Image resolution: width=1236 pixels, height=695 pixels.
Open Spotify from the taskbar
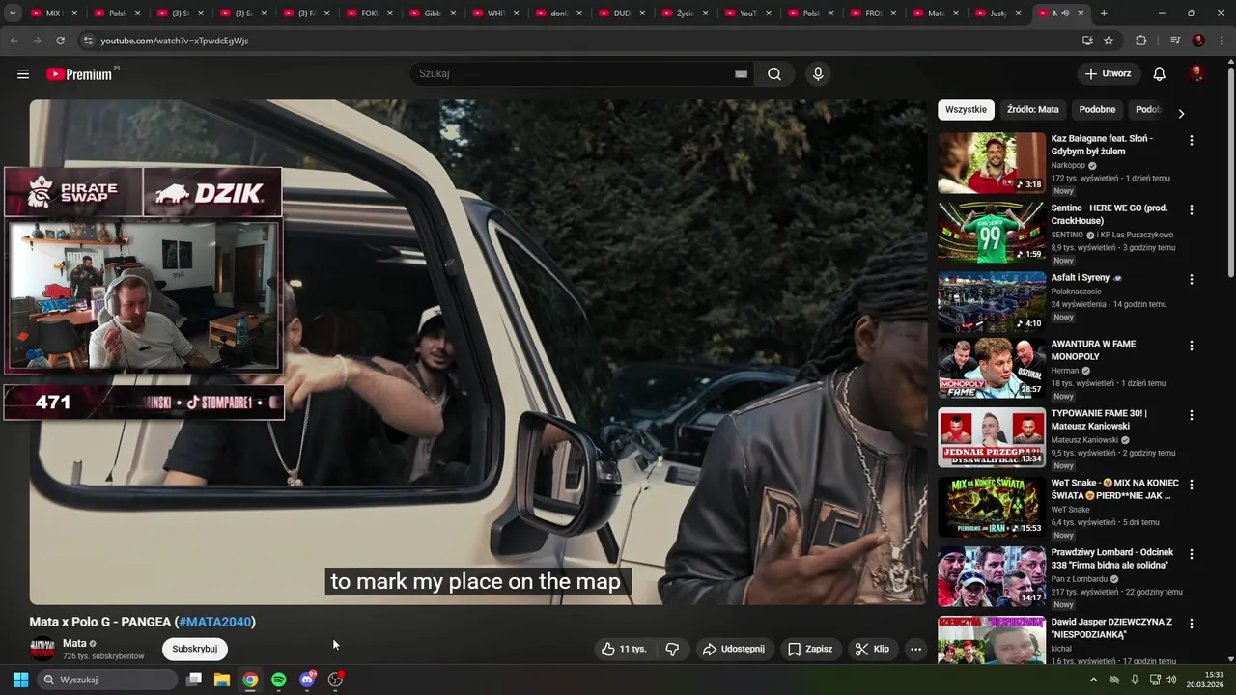coord(279,680)
